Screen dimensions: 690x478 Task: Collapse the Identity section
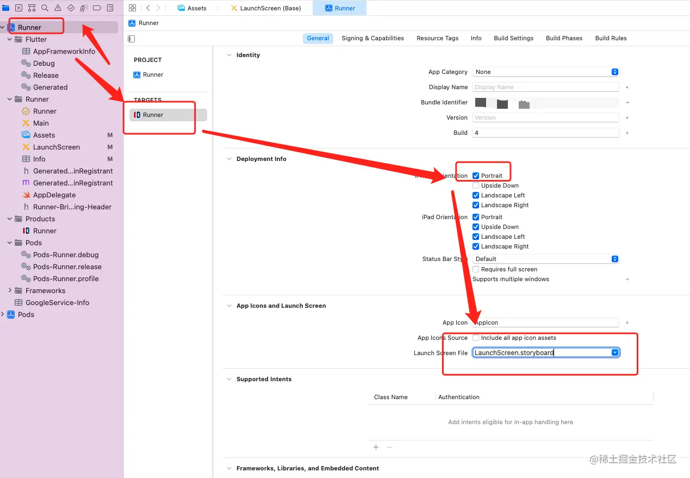(x=229, y=55)
